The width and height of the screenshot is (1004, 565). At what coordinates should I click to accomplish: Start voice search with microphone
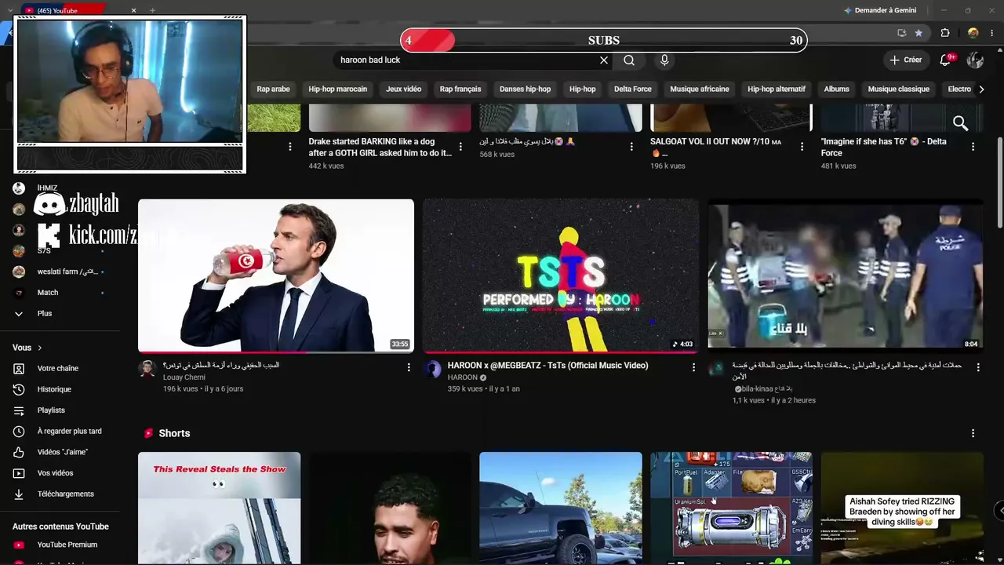pyautogui.click(x=664, y=60)
